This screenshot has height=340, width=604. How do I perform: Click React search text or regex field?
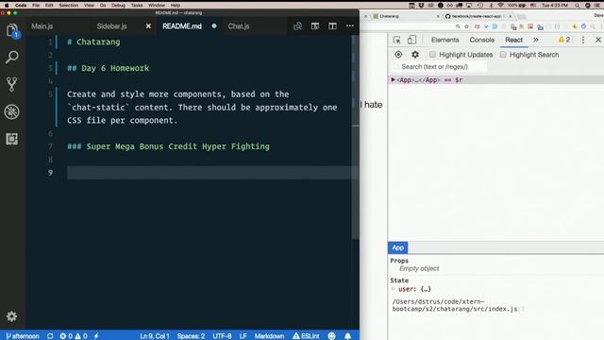tap(440, 67)
